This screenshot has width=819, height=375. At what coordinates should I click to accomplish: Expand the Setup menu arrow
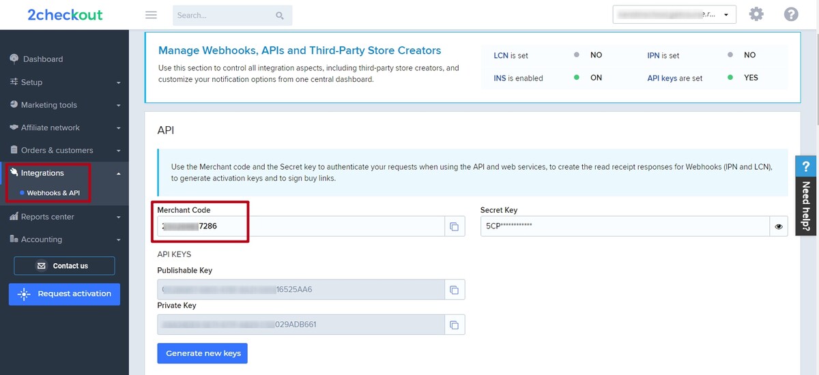118,82
